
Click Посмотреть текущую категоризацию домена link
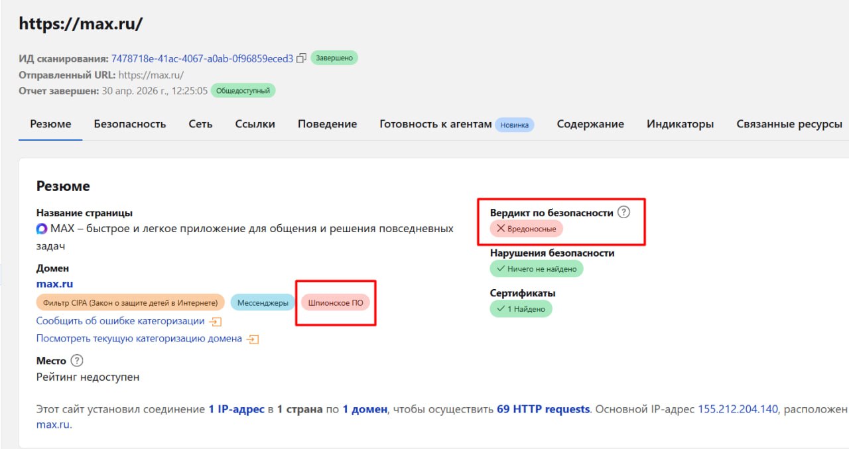pyautogui.click(x=139, y=338)
